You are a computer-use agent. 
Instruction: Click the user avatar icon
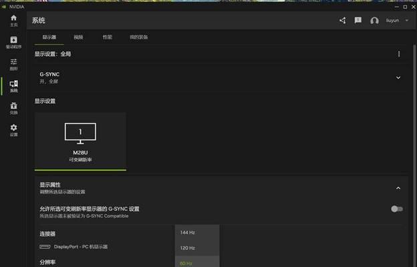[x=374, y=21]
